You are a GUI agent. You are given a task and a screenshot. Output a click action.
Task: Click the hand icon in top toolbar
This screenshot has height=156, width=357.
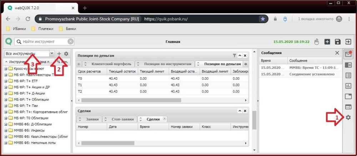(x=316, y=42)
